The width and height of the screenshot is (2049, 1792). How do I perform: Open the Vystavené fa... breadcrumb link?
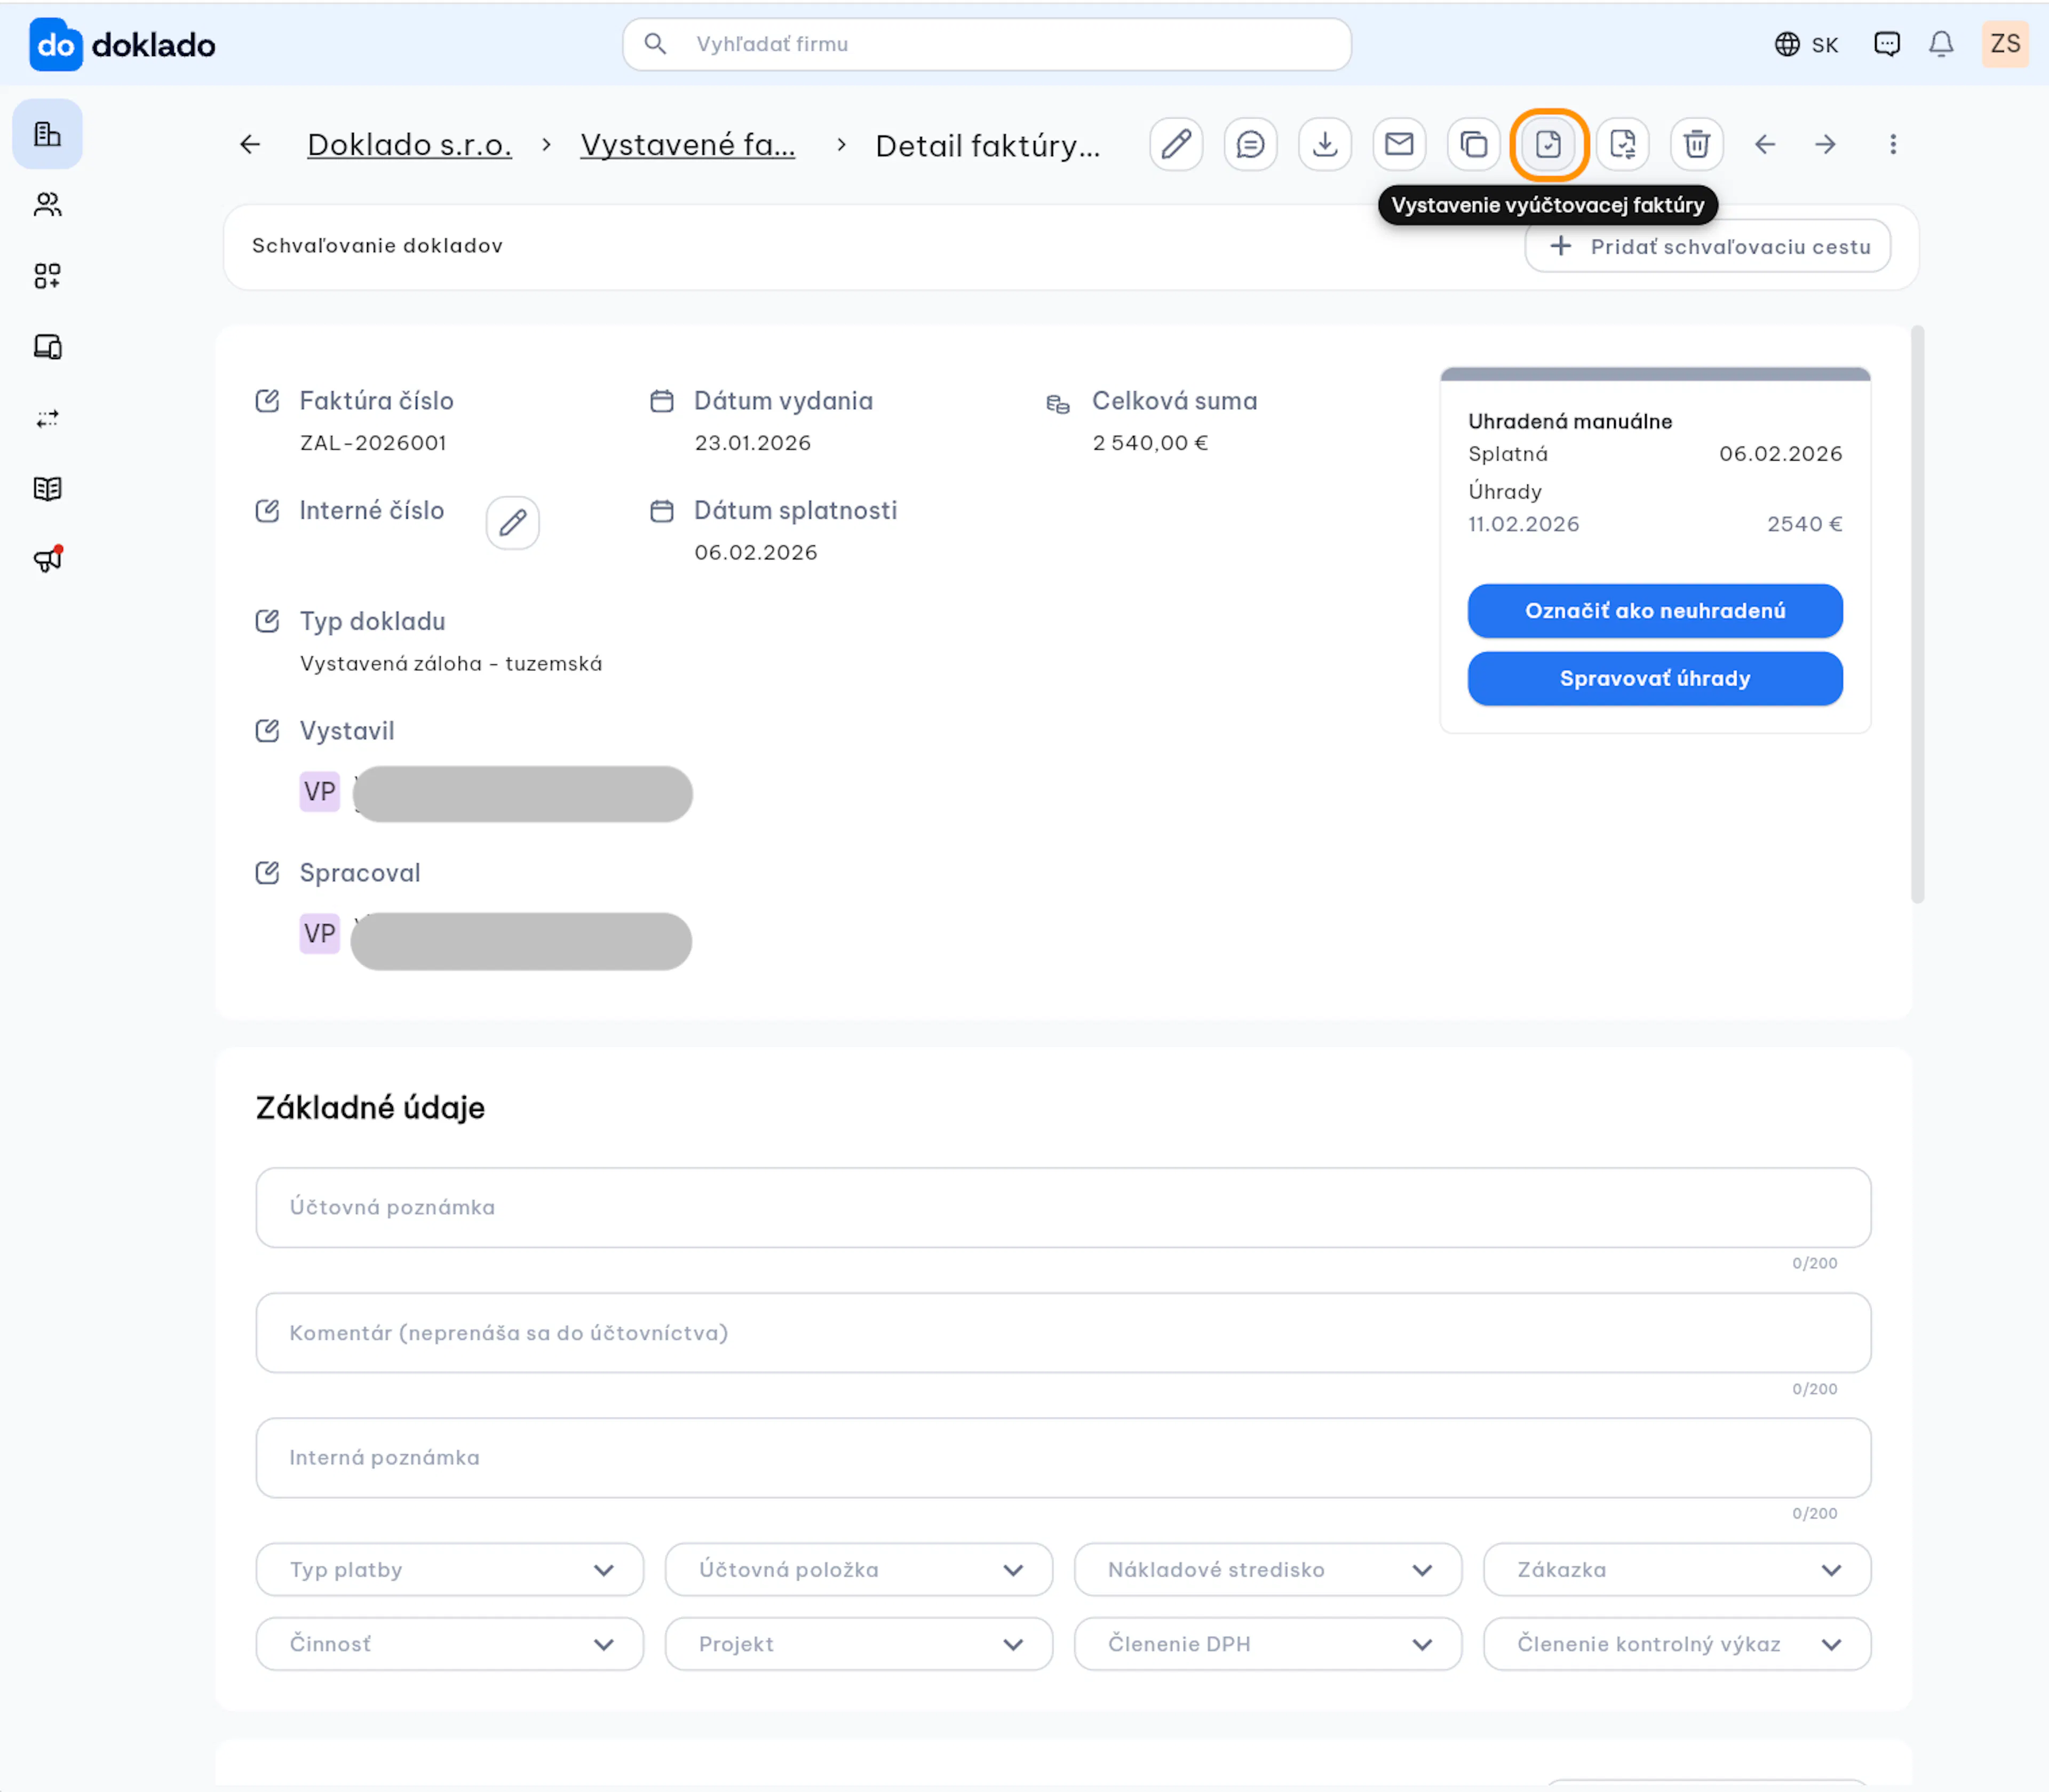688,145
